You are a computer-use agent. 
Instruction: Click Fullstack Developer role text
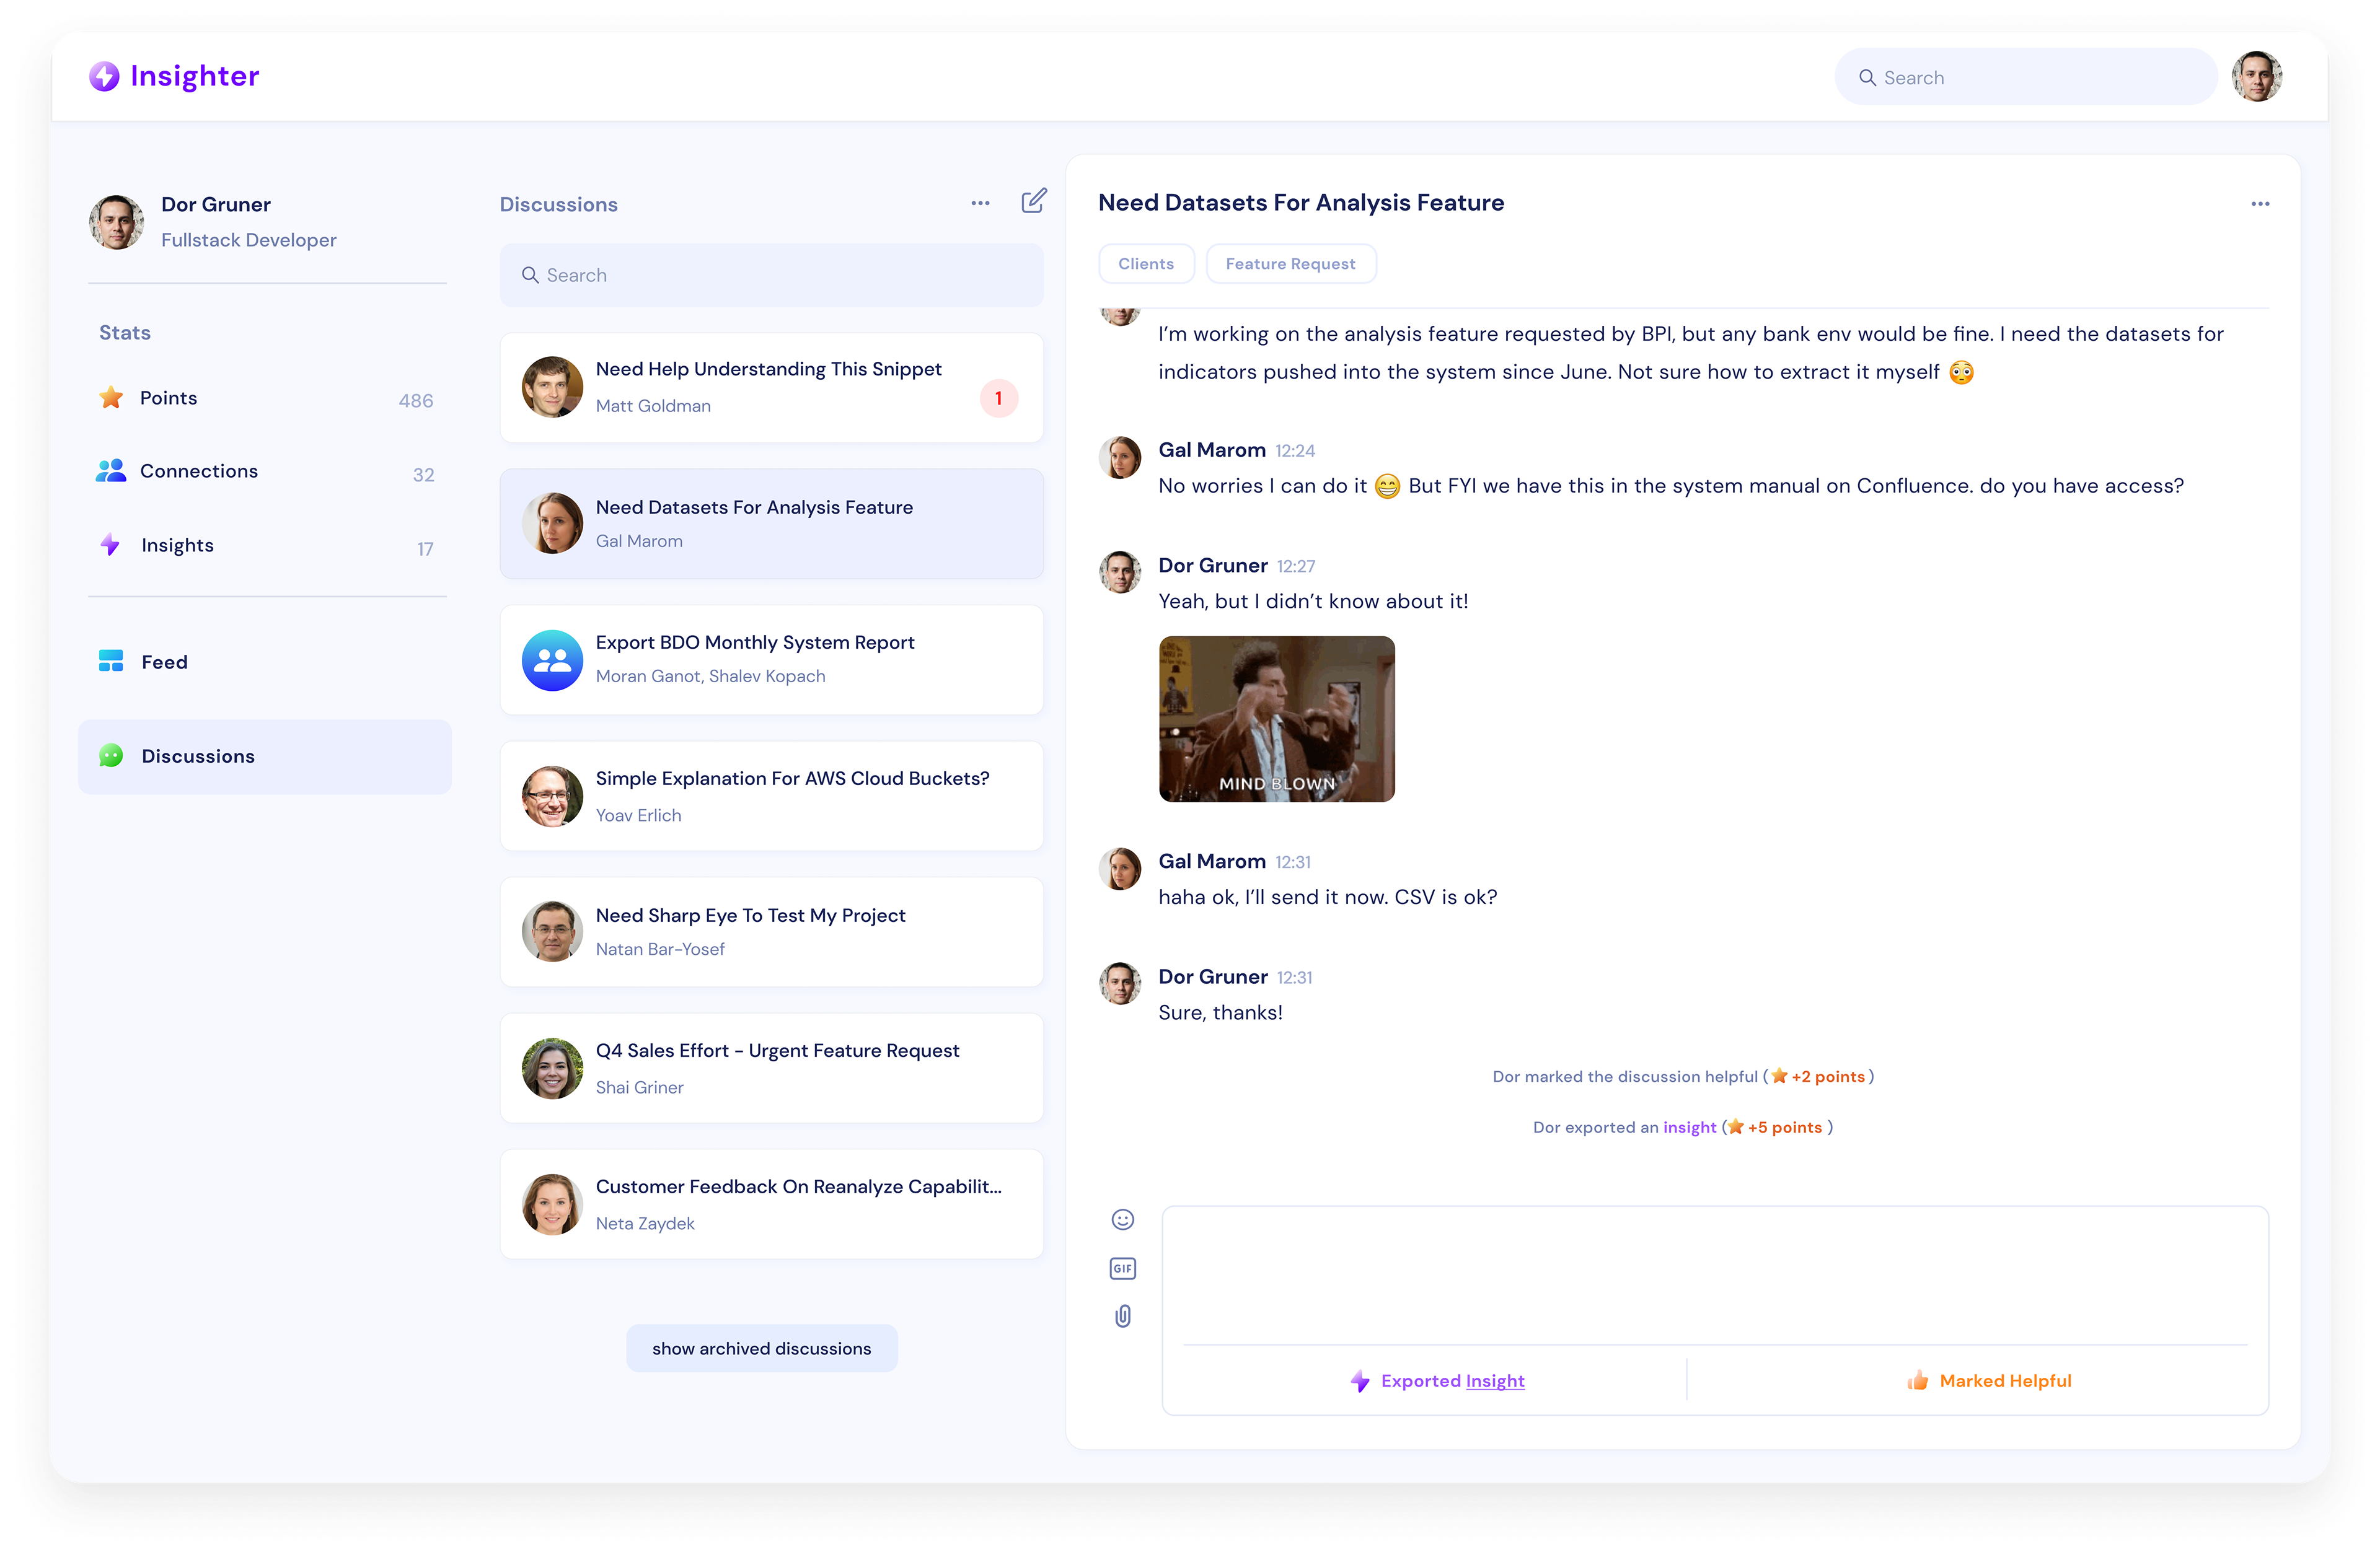pos(249,240)
